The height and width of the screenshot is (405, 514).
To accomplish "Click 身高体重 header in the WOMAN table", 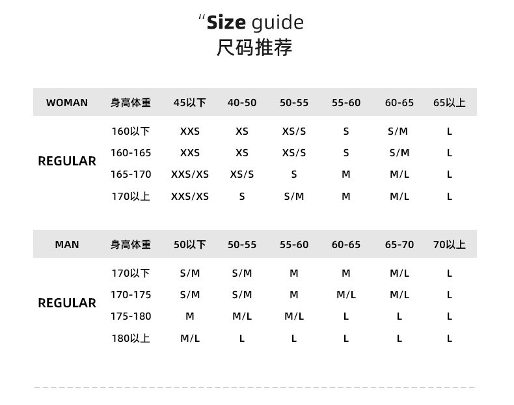I will pyautogui.click(x=131, y=102).
